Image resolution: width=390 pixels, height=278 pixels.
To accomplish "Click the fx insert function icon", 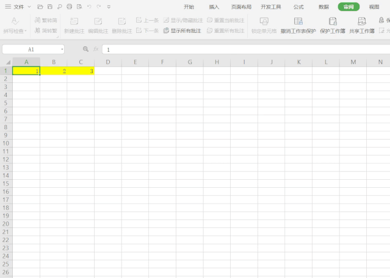I will pyautogui.click(x=96, y=49).
